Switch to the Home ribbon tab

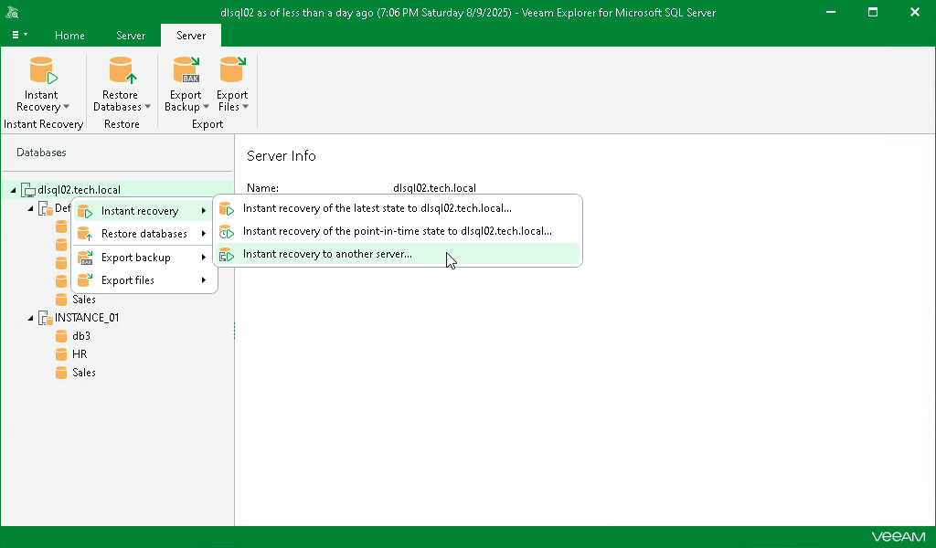point(69,35)
